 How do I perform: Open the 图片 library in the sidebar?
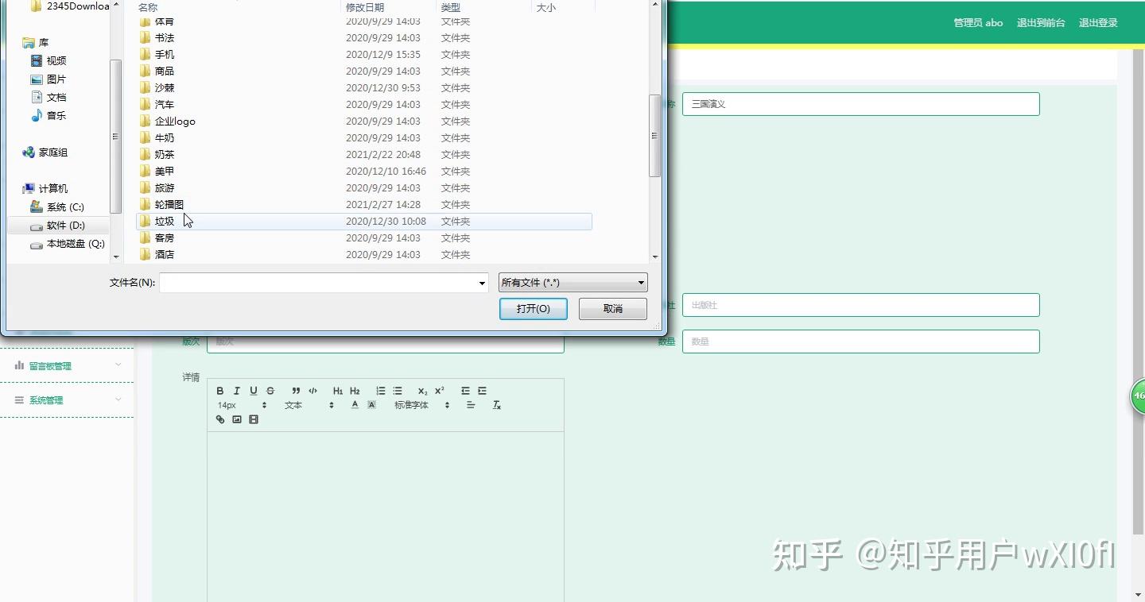click(56, 79)
